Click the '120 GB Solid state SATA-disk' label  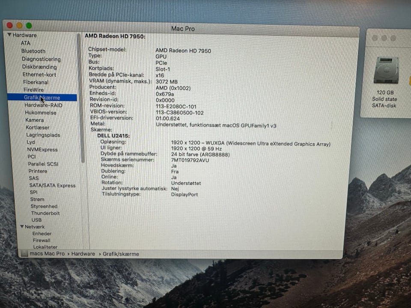(x=384, y=99)
